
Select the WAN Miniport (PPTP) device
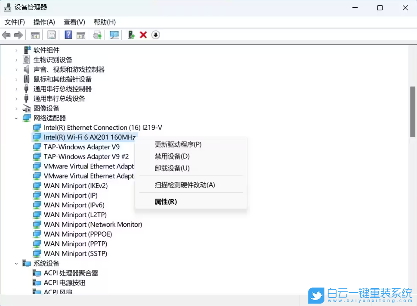76,244
